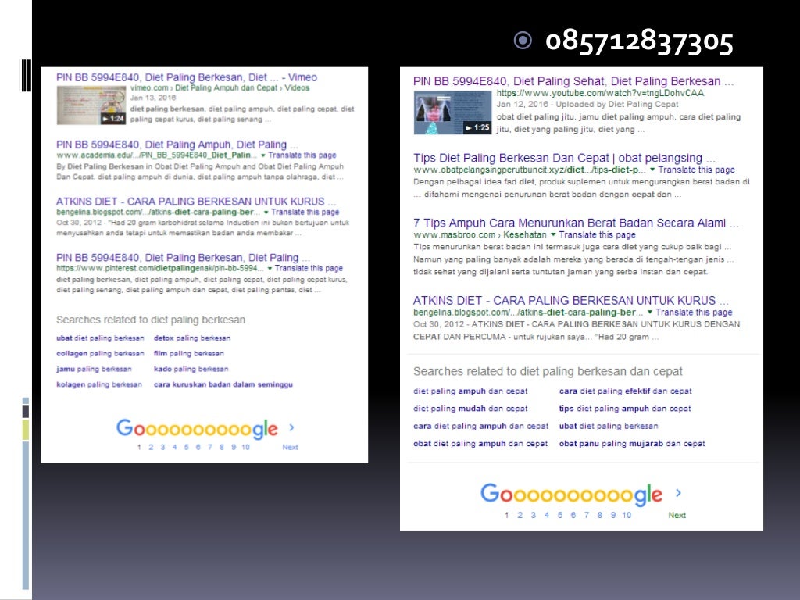Select the related search 'jamu paling berkesan'
Screen dimensions: 800x600
click(94, 369)
